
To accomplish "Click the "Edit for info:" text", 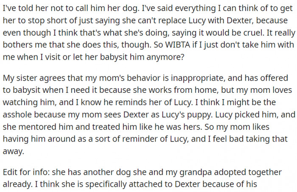I will click(x=26, y=172).
